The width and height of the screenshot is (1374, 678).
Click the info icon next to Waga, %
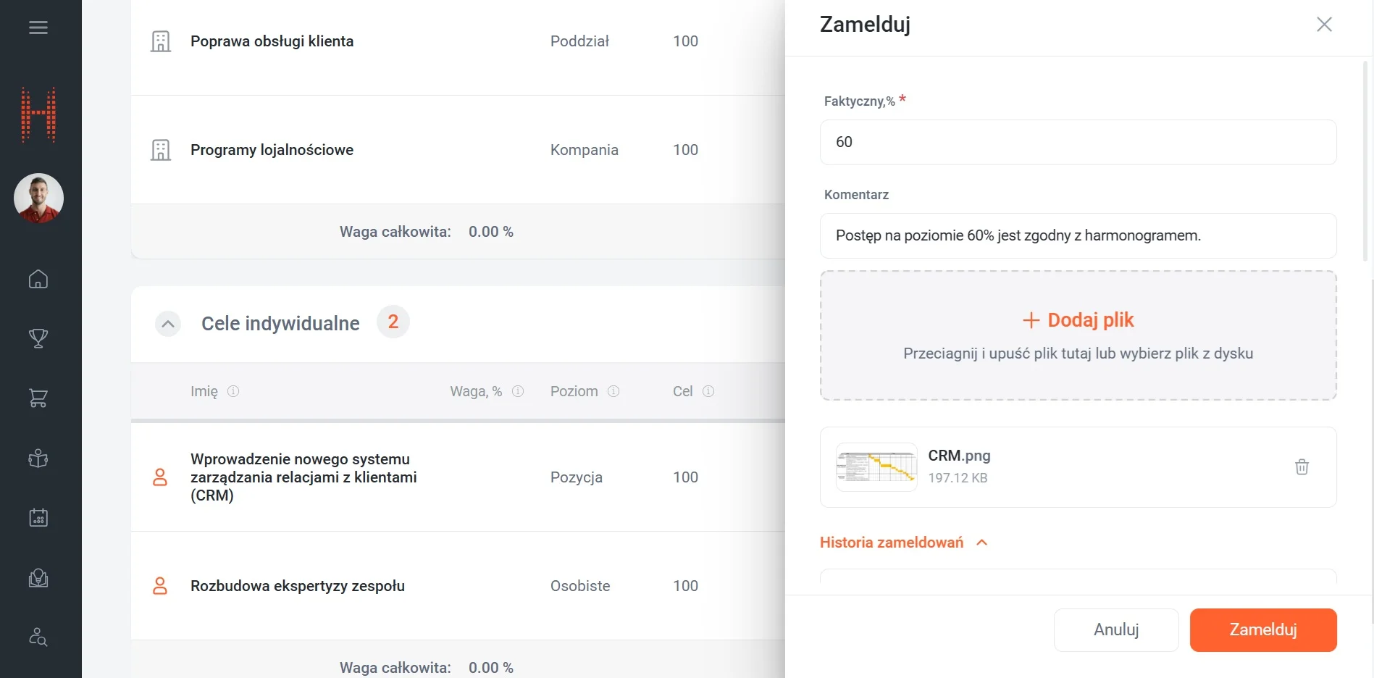pyautogui.click(x=518, y=391)
